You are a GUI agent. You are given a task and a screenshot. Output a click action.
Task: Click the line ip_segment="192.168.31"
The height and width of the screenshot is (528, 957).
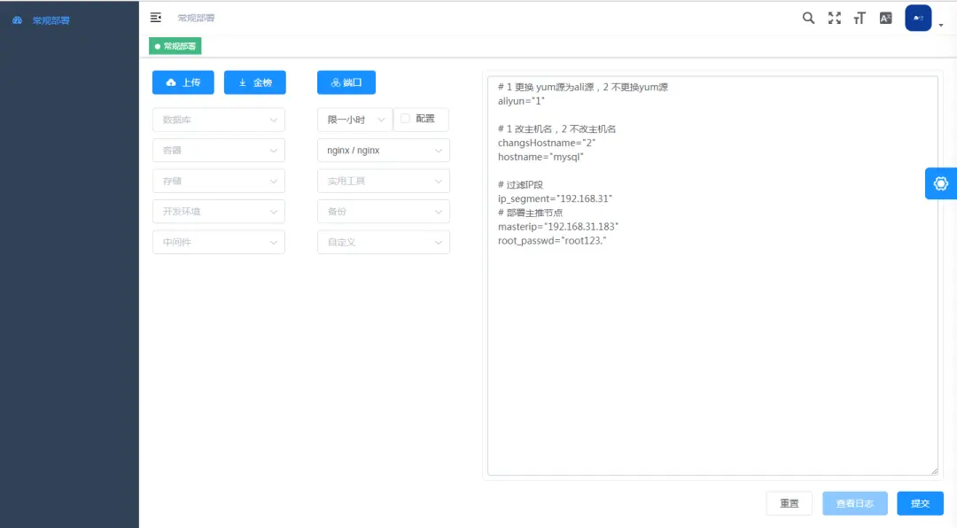tap(555, 198)
